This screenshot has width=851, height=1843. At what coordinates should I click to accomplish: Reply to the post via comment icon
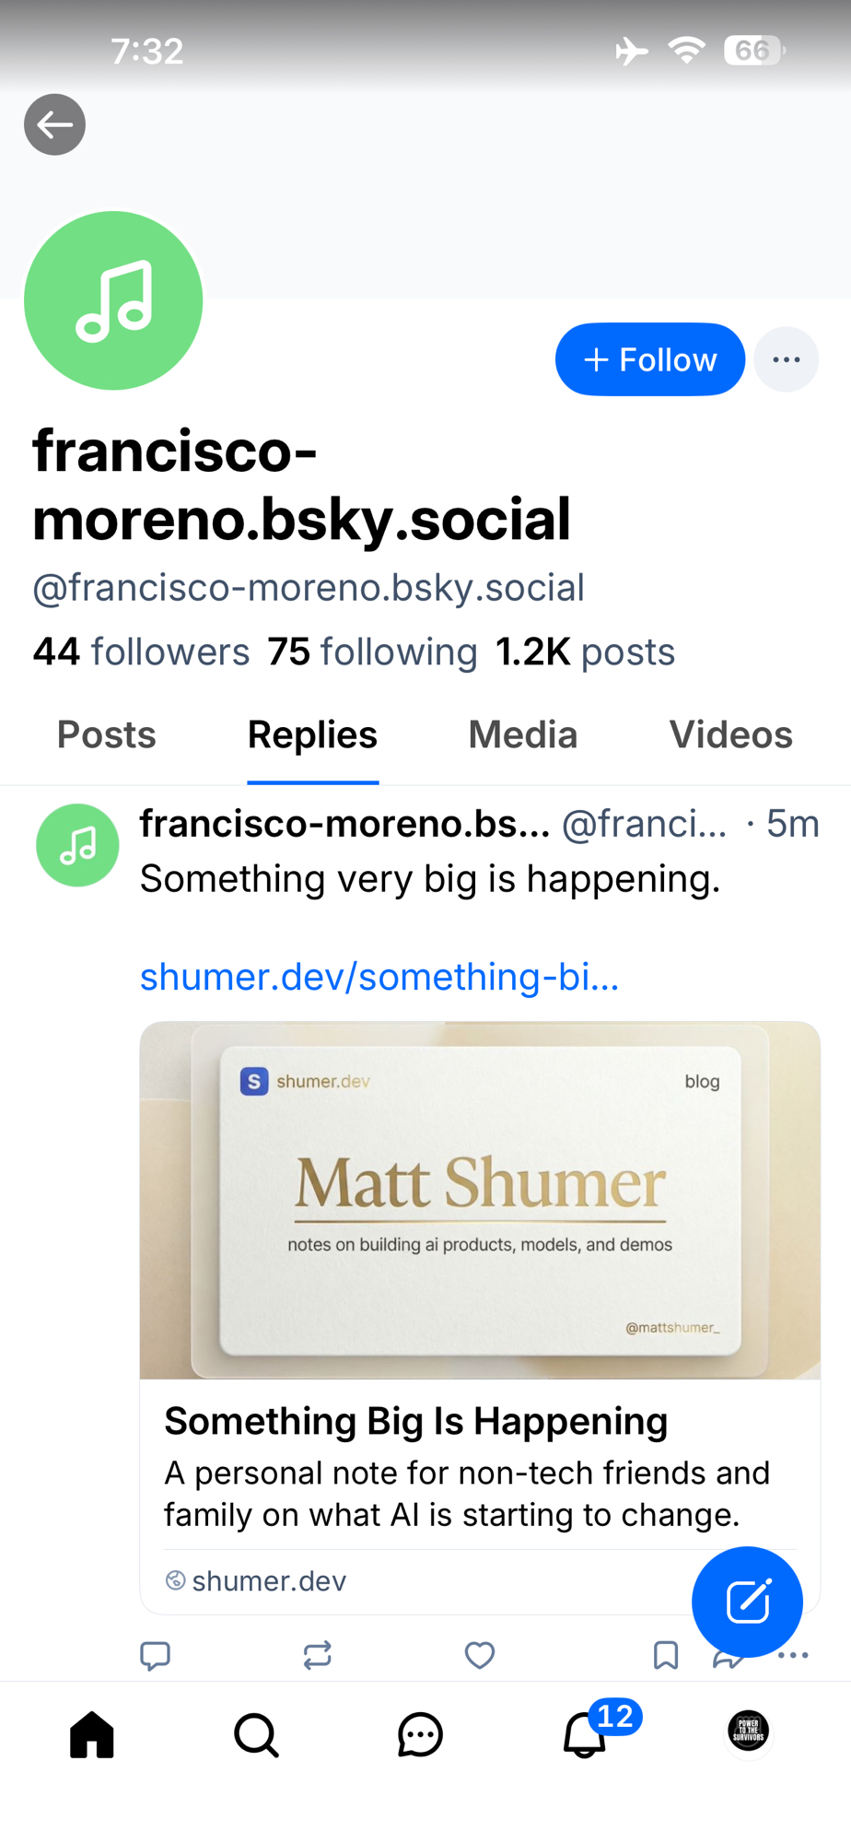[155, 1655]
